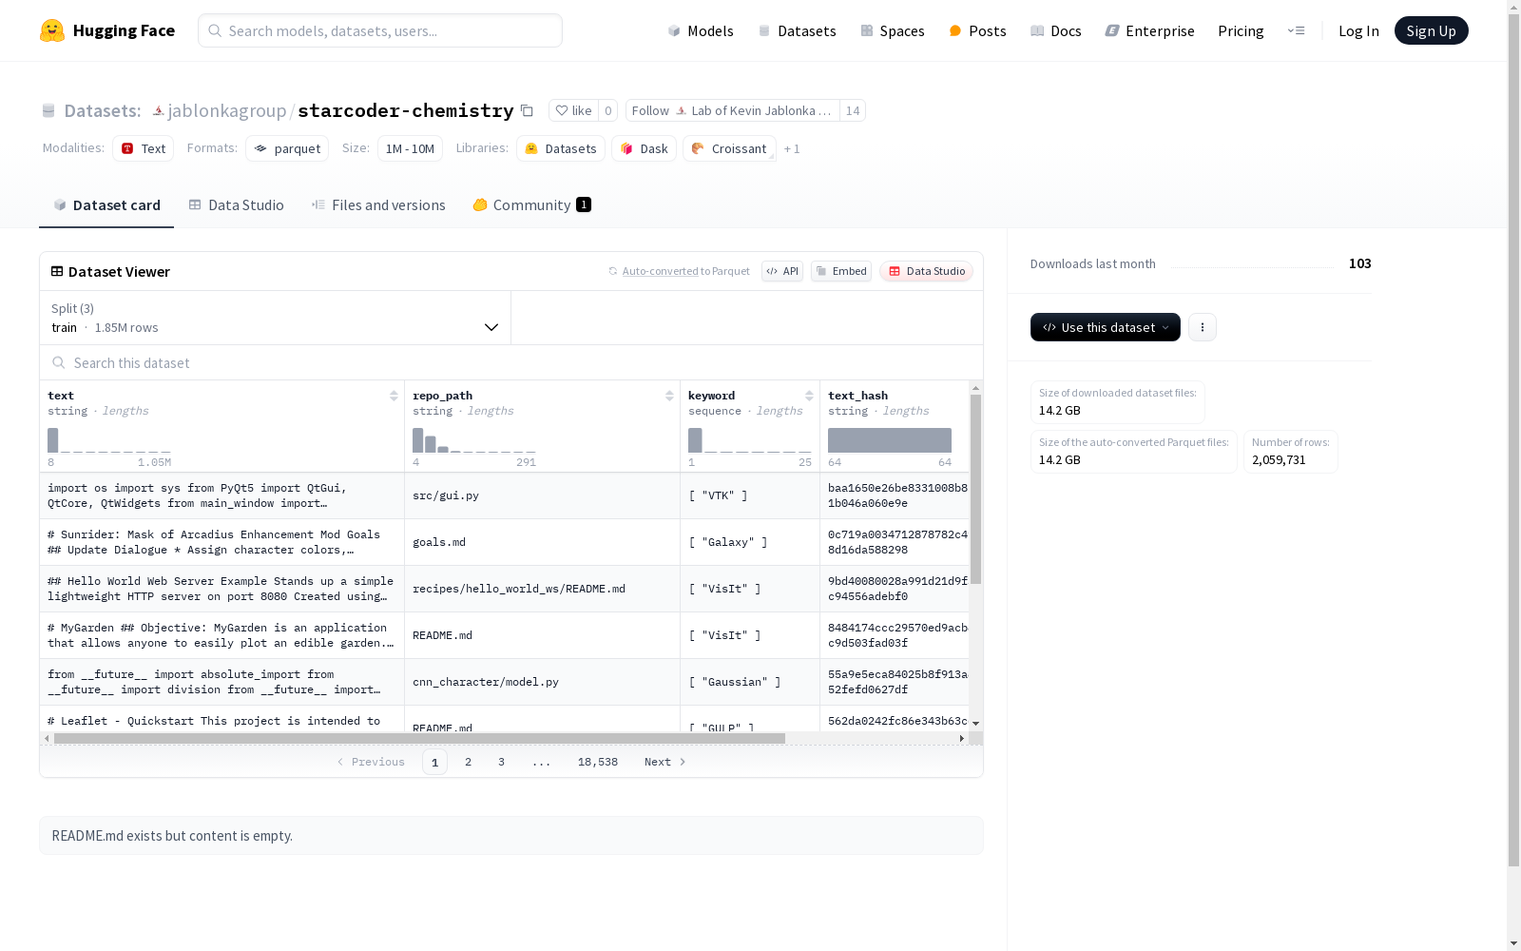Click the 1M - 10M size tag
Viewport: 1521px width, 951px height.
[410, 148]
